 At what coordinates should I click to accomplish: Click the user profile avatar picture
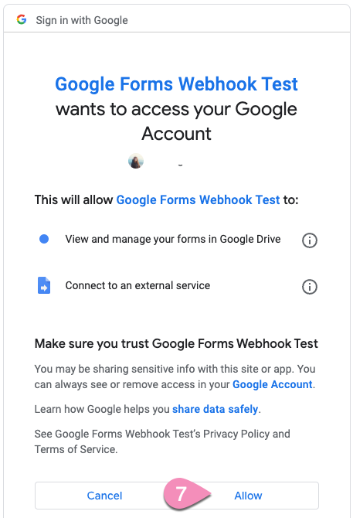point(136,161)
